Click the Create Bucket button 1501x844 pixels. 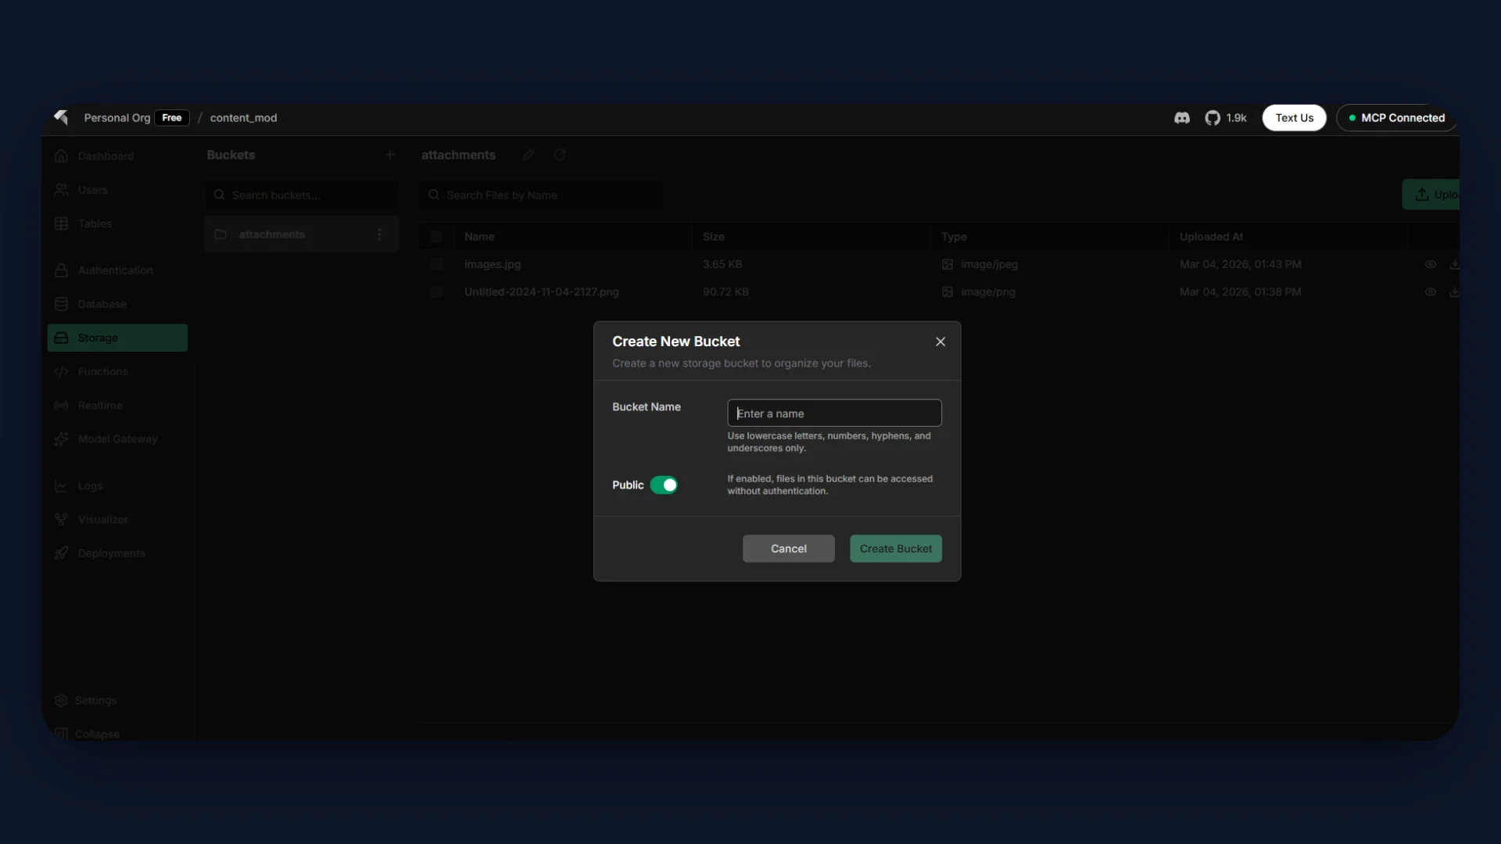(895, 549)
